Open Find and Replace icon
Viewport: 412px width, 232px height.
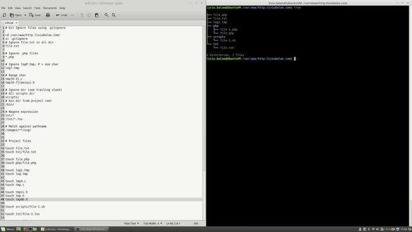114,15
